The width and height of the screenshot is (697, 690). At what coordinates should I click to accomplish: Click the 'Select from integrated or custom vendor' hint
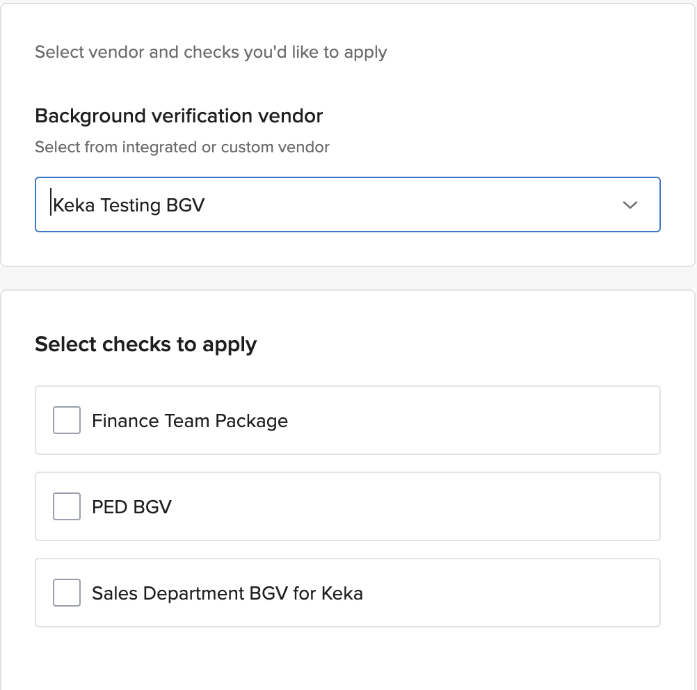coord(182,147)
